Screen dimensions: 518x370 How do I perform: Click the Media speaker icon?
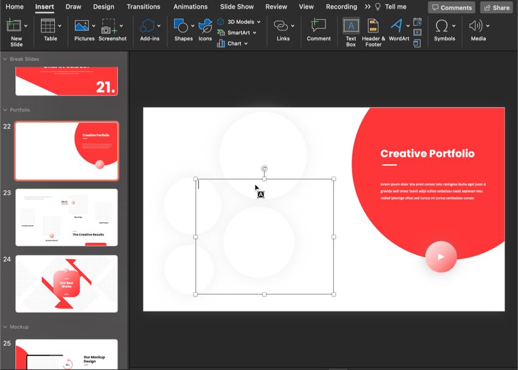pos(476,26)
